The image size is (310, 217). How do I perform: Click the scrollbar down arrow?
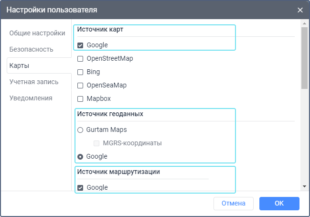point(304,186)
